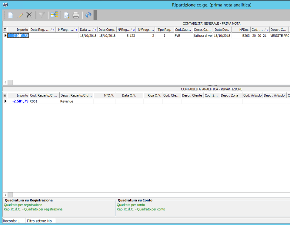This screenshot has height=225, width=290.
Task: Click the Edit pencil toolbar icon
Action: coord(20,15)
